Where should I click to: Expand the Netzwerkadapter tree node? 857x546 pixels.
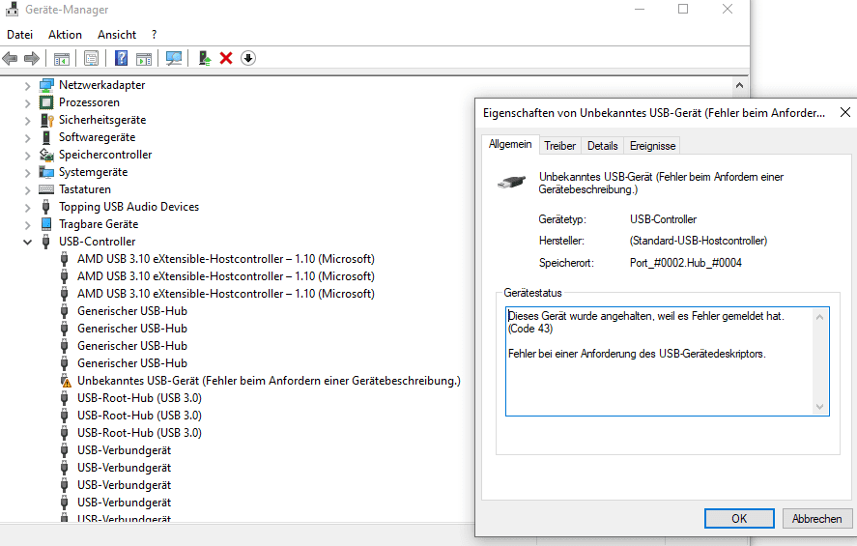pos(27,86)
